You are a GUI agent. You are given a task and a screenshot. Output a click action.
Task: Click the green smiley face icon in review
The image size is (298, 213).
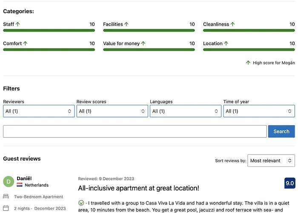point(81,203)
